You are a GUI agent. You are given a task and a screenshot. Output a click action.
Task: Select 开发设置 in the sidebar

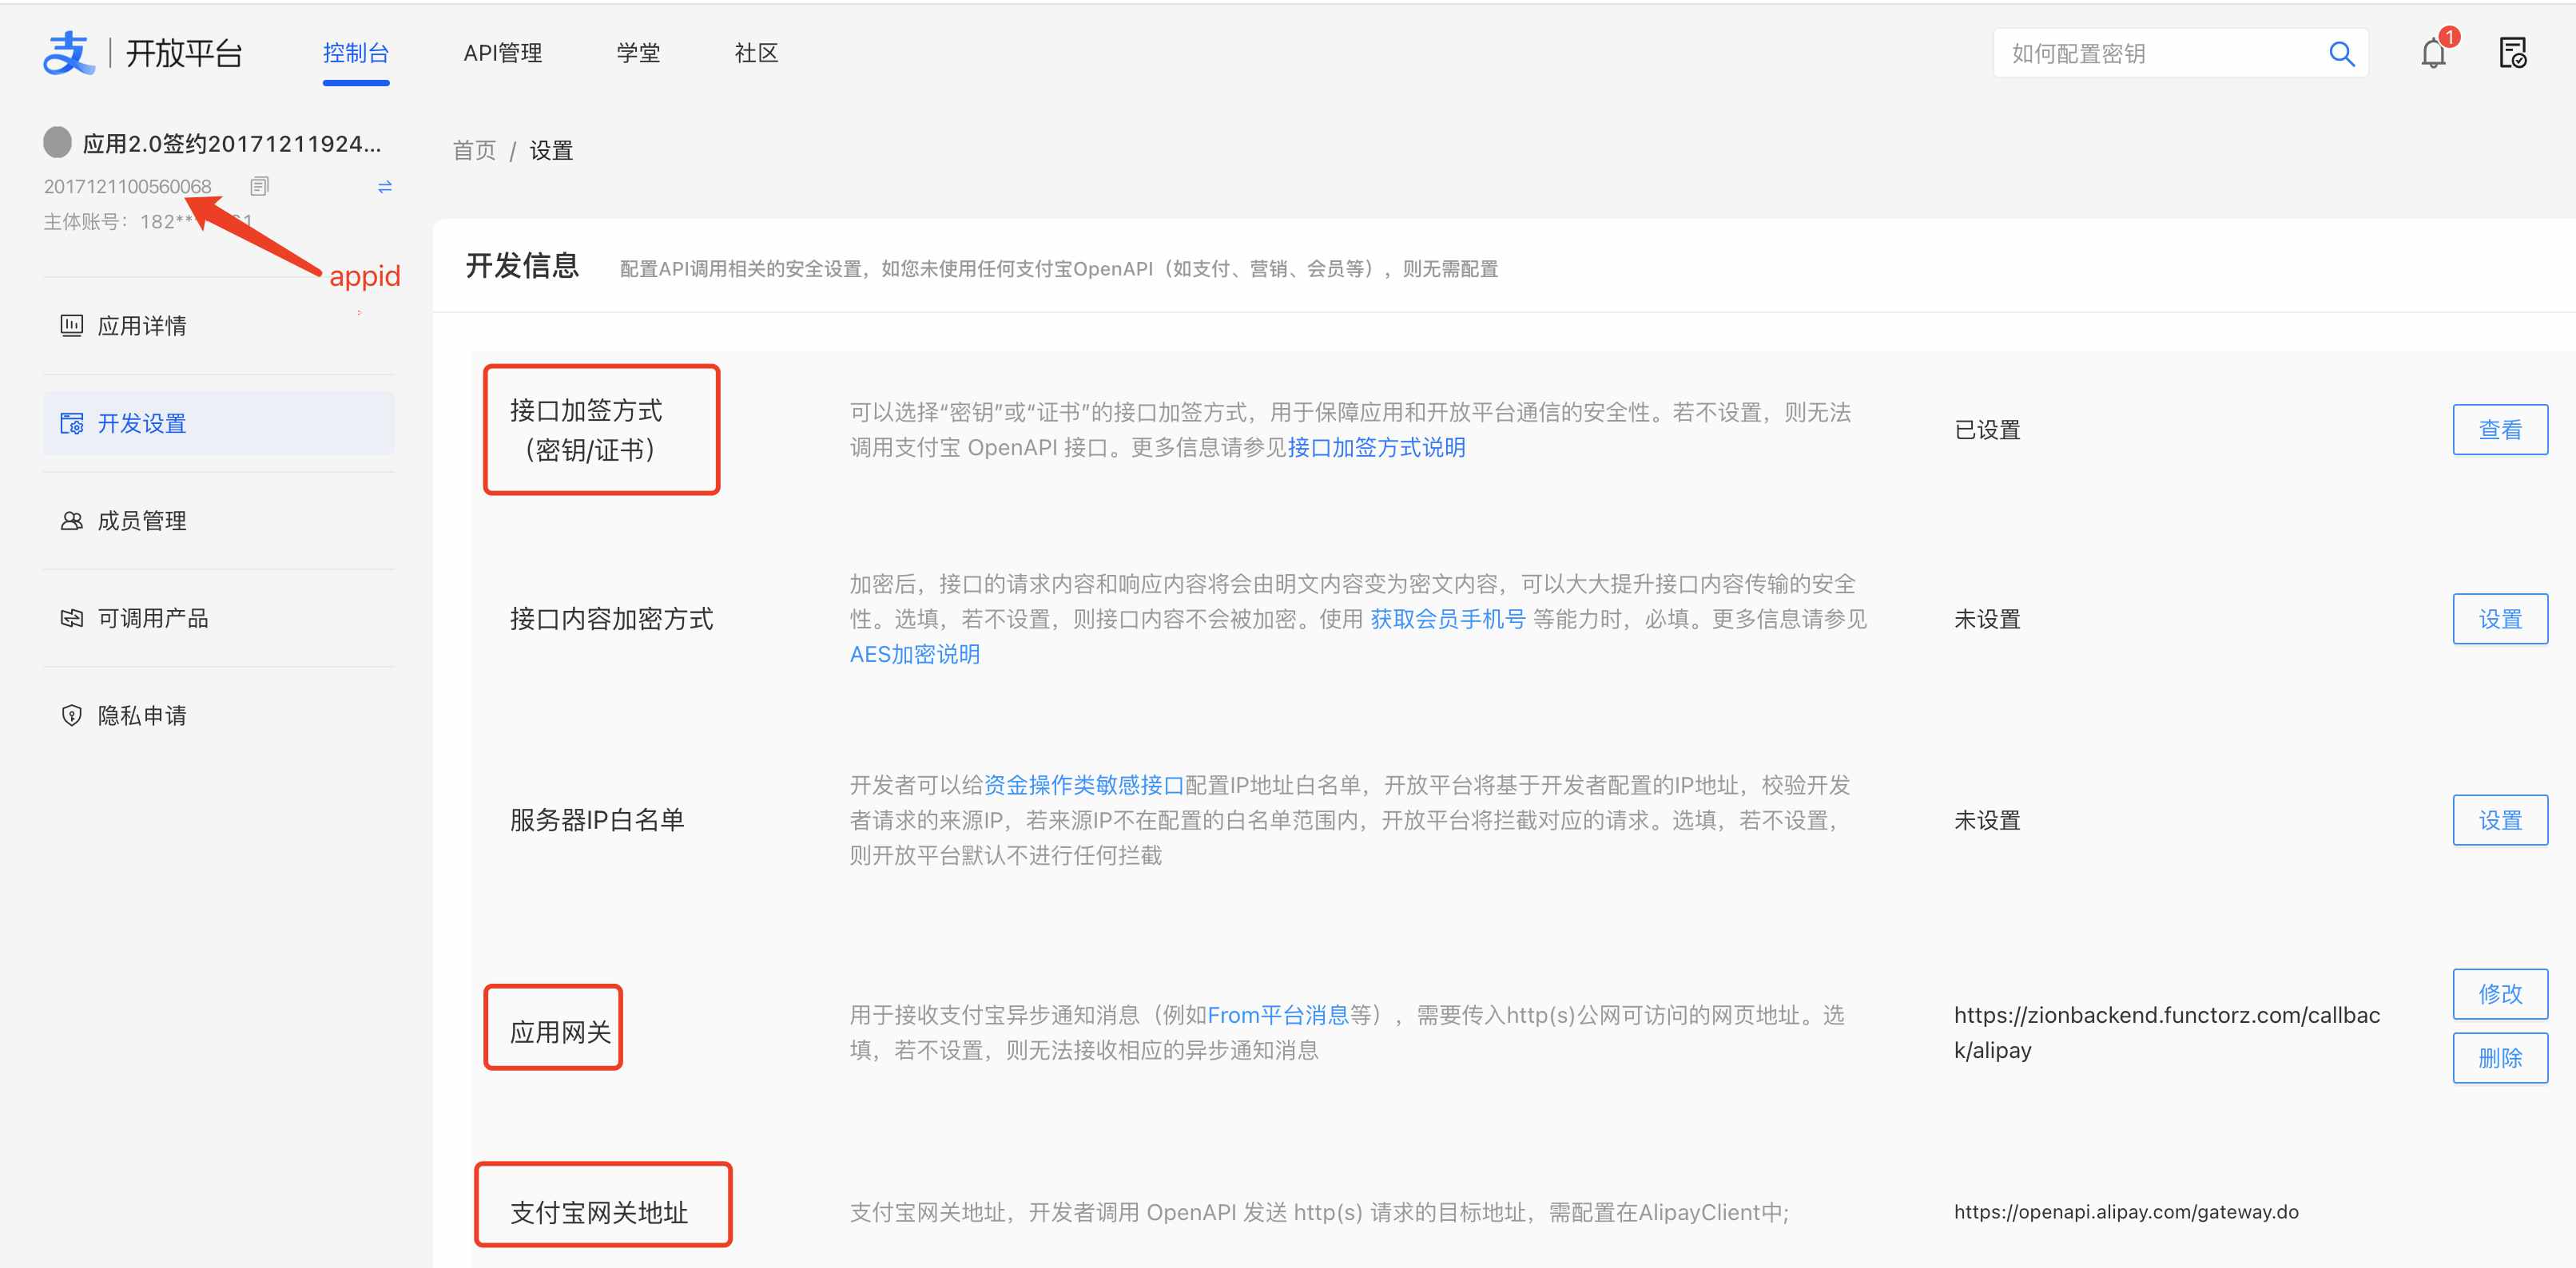coord(219,424)
